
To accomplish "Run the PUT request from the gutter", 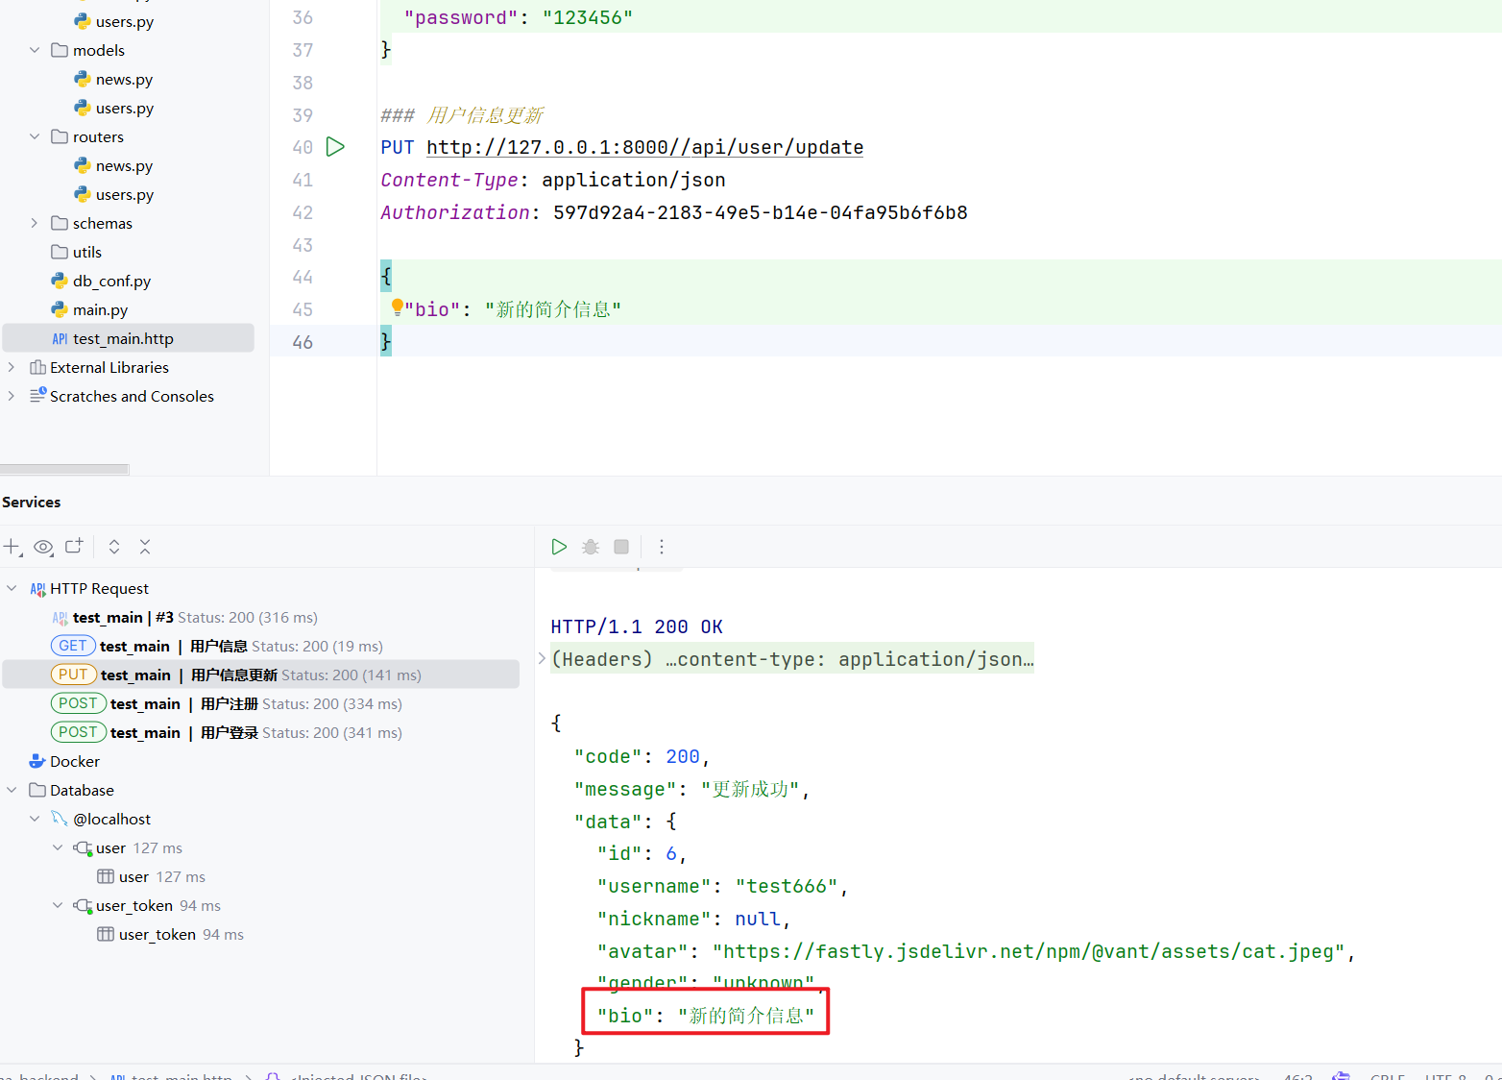I will (335, 147).
